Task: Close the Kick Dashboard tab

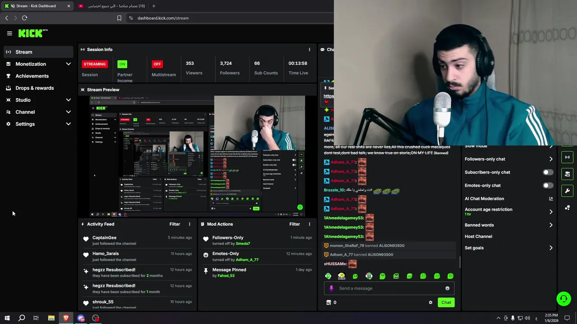Action: click(69, 6)
